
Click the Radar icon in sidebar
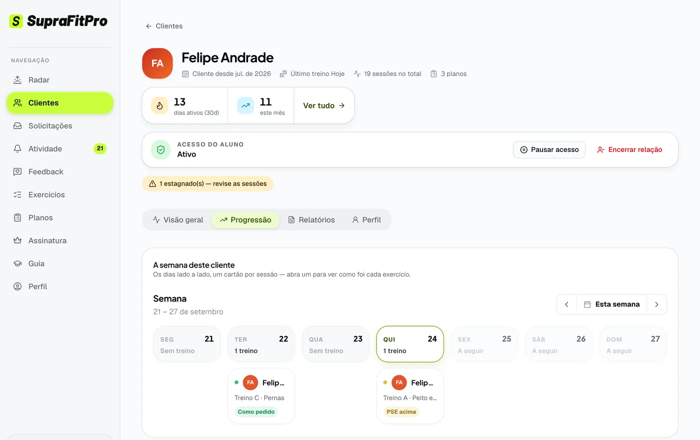[17, 80]
